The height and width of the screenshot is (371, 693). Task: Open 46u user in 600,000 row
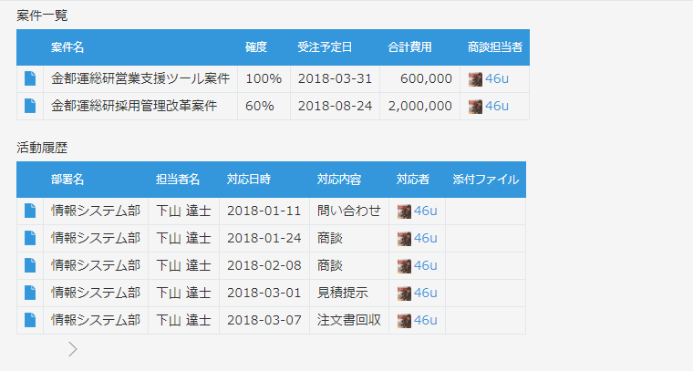pos(497,78)
